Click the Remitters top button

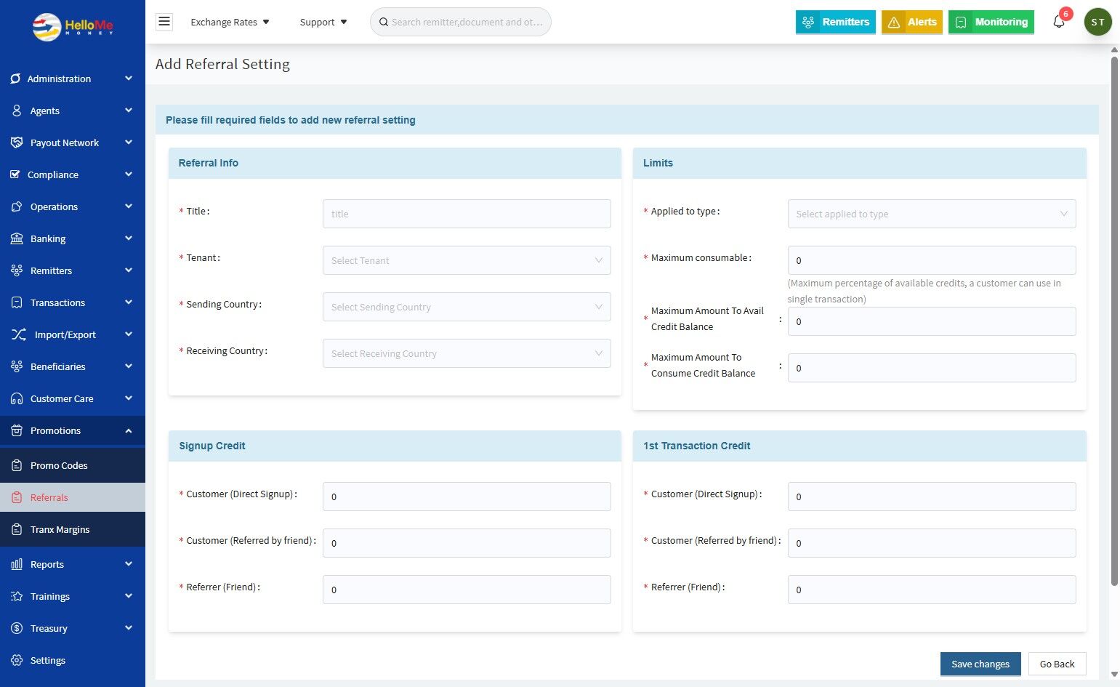tap(835, 22)
